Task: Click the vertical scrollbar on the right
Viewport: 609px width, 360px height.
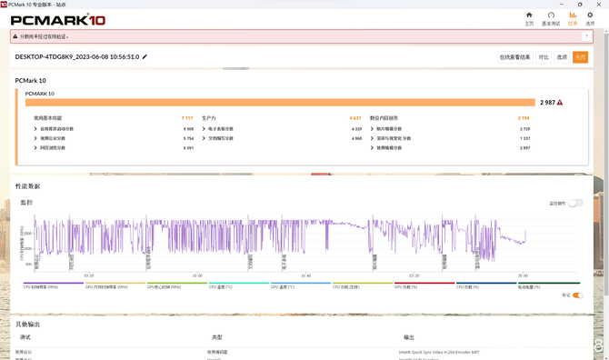Action: click(606, 163)
